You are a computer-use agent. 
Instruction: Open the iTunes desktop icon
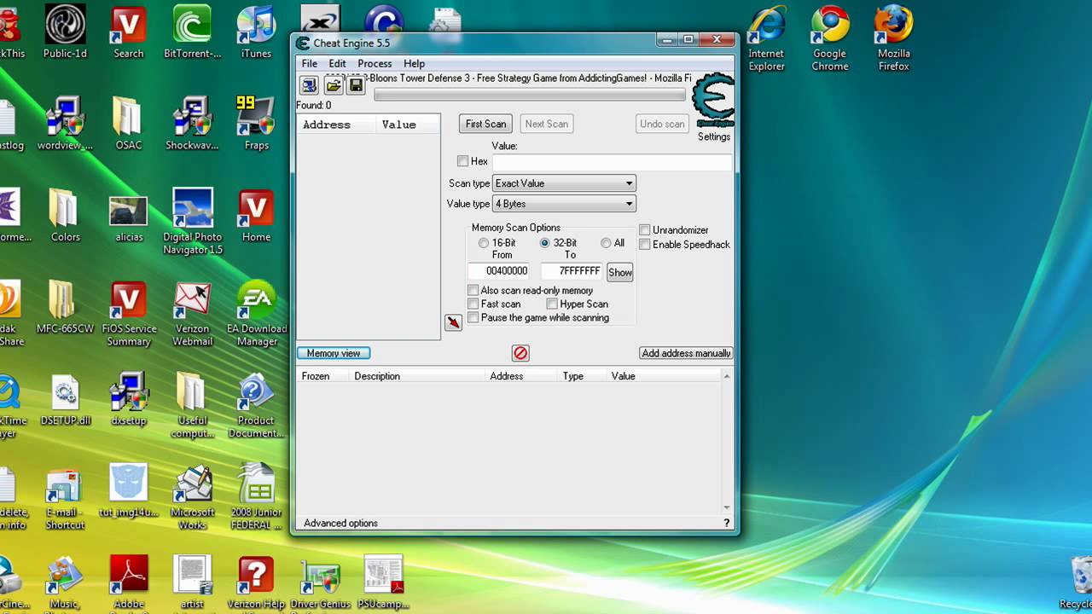(x=256, y=32)
